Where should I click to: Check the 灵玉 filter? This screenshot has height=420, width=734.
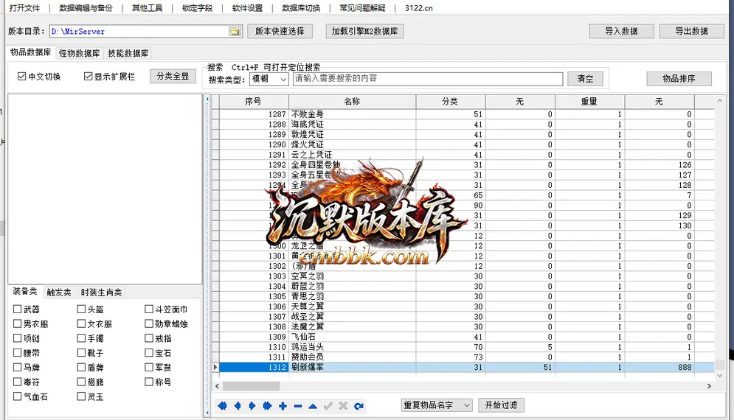[x=81, y=396]
